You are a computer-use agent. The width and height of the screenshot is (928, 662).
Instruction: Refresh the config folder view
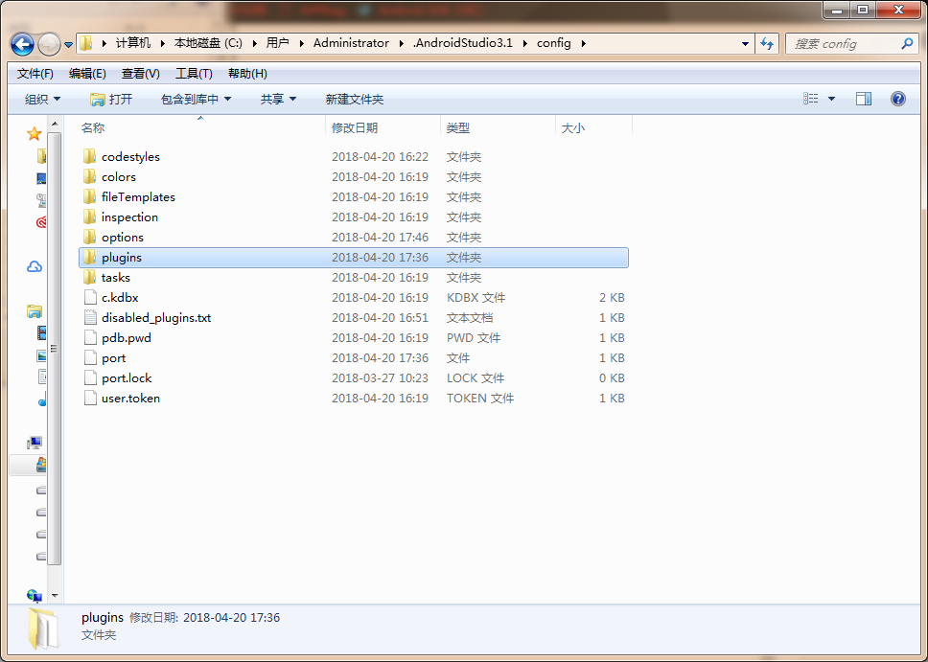(x=767, y=43)
